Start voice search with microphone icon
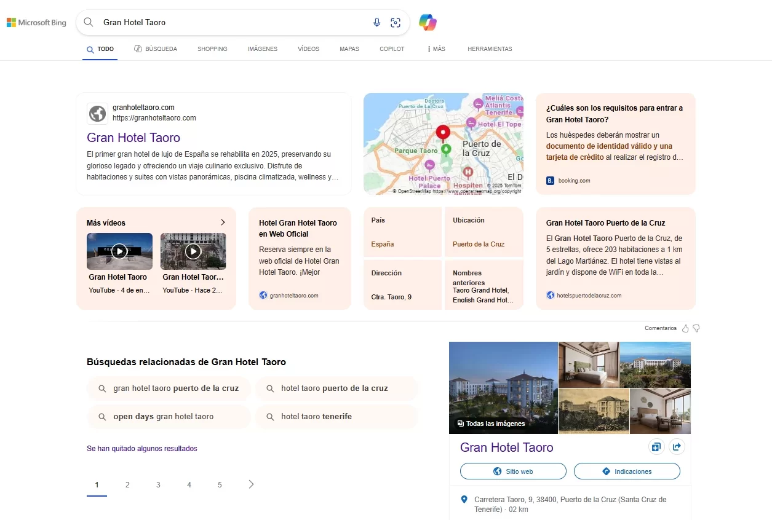 pyautogui.click(x=377, y=23)
